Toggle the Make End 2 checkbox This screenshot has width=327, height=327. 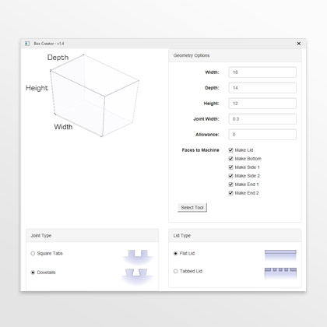(230, 193)
